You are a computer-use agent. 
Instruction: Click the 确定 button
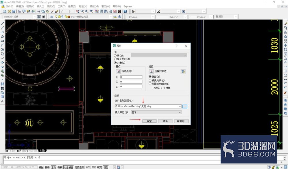[149, 121]
